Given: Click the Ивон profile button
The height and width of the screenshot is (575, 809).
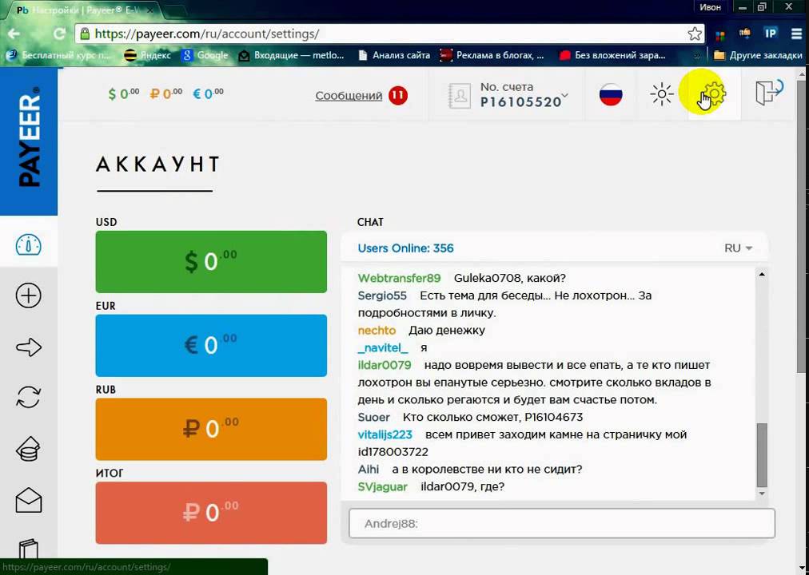Looking at the screenshot, I should pos(710,8).
